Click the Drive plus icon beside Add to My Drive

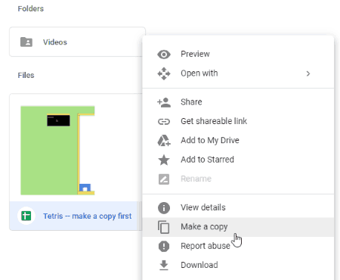coord(164,141)
